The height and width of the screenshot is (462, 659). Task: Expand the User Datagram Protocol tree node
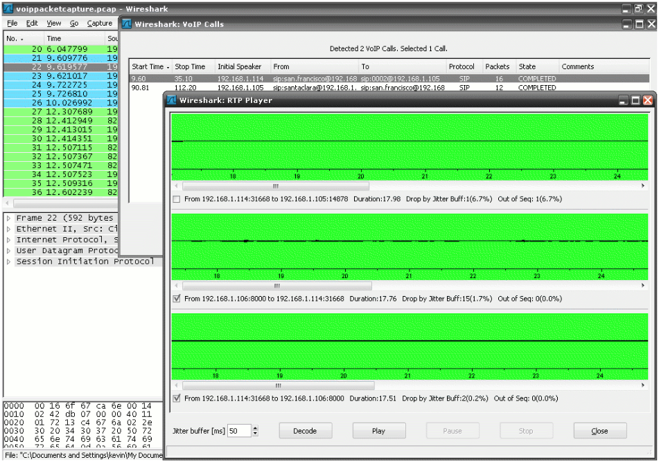(8, 251)
